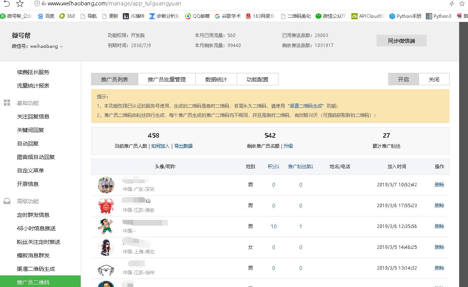Click the avatar of the 广东-深圳 promoter
This screenshot has height=287, width=468.
tap(106, 185)
